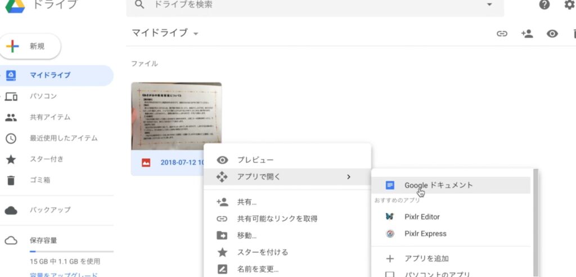Click the red image file type icon

pos(146,163)
